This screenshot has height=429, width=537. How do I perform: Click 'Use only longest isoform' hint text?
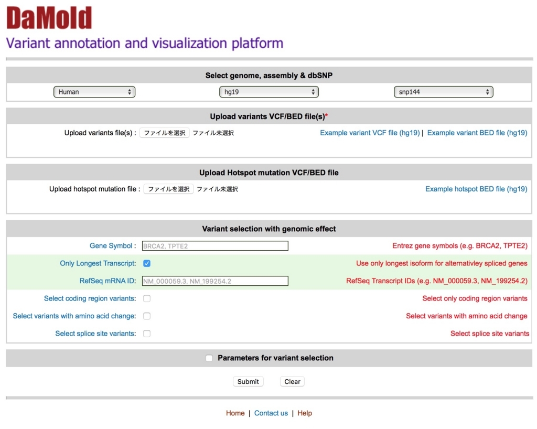click(x=442, y=263)
